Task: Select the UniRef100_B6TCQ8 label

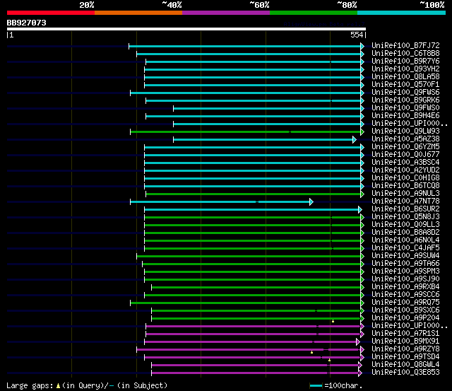Action: [405, 186]
